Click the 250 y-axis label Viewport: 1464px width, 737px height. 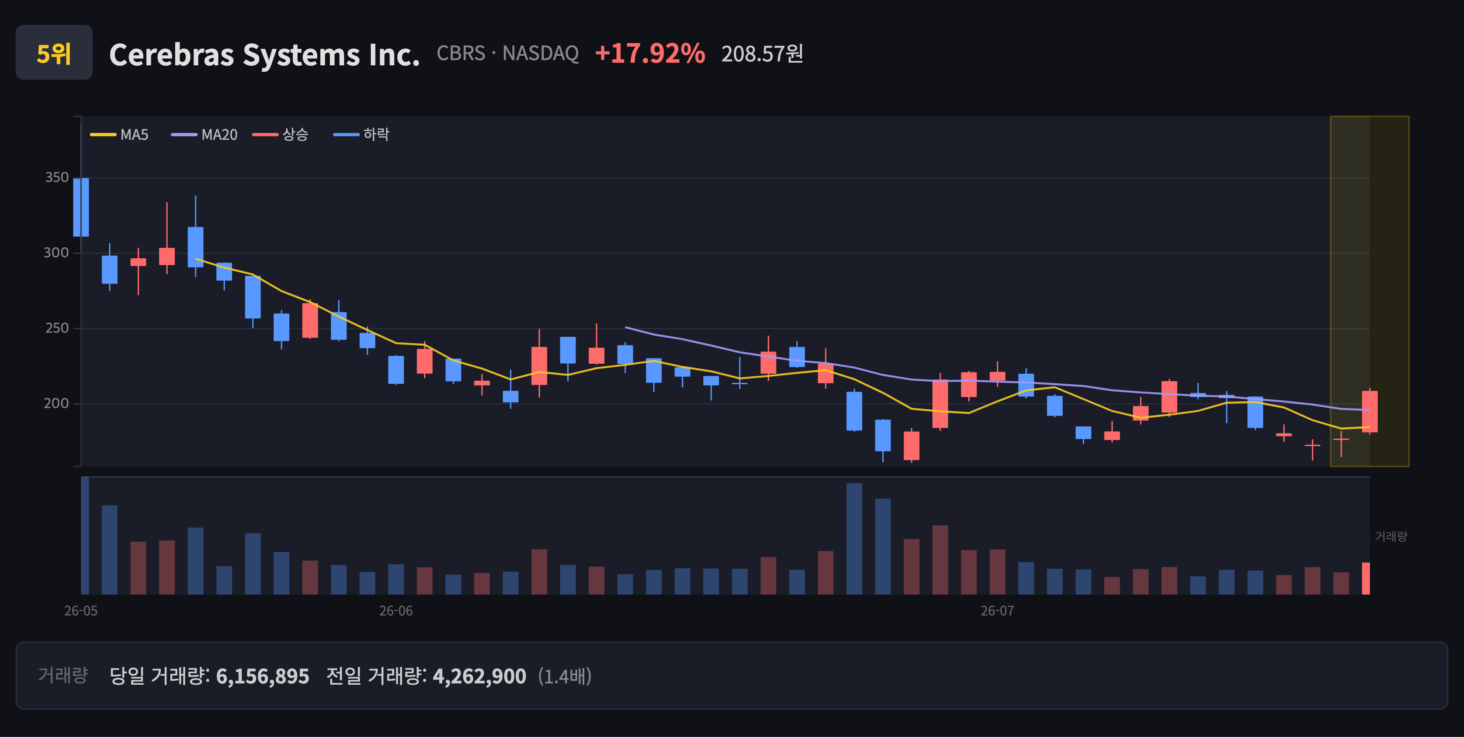57,328
